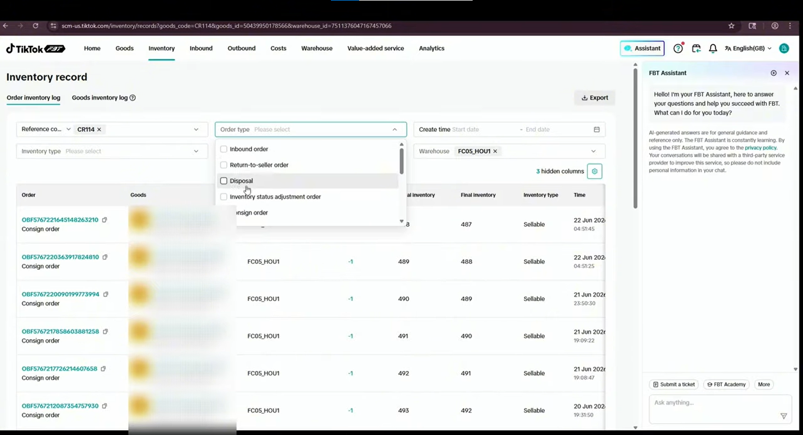This screenshot has height=435, width=803.
Task: Open the table column settings gear icon
Action: (x=594, y=171)
